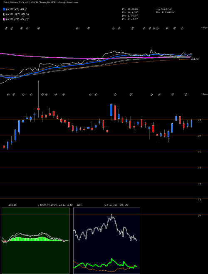Click the white DOW MT color swatch
Screen dimensions: 208x274
[x=4, y=14]
